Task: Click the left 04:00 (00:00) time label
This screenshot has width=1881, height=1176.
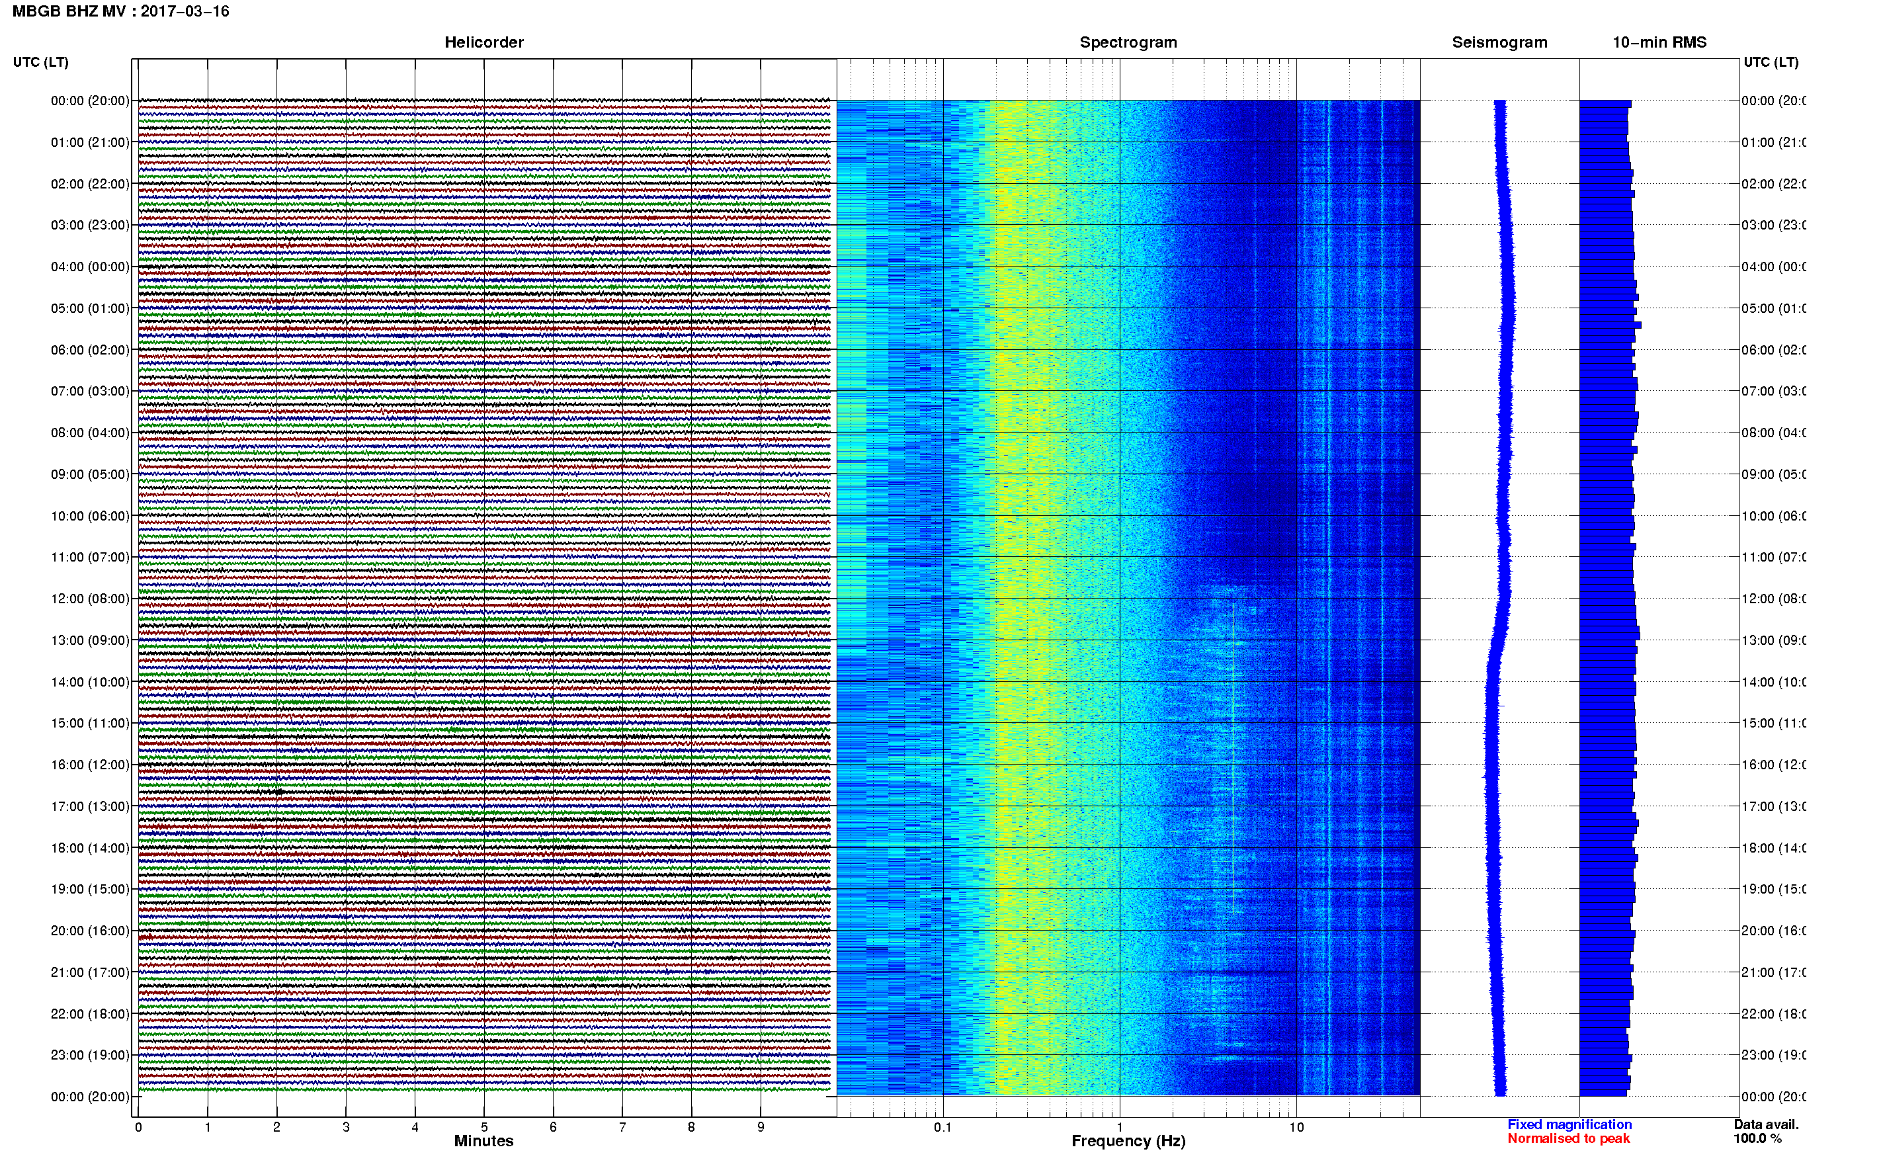Action: click(90, 267)
